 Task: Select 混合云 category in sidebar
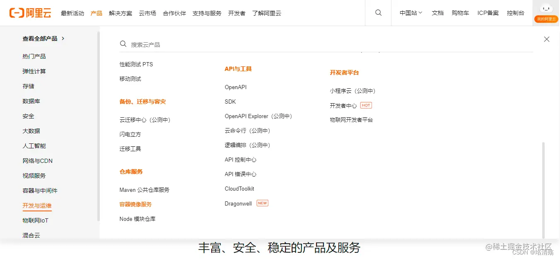click(x=31, y=235)
